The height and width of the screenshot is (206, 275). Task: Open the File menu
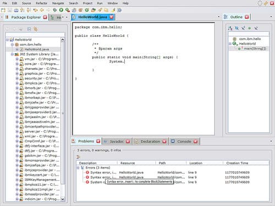click(5, 3)
